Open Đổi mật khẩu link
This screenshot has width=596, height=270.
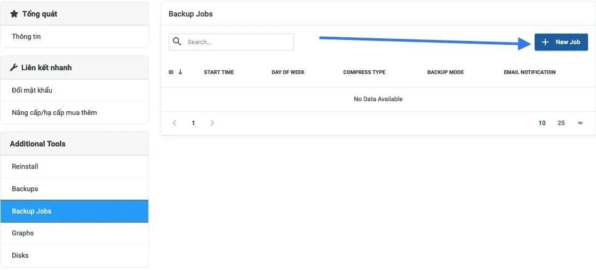point(75,90)
